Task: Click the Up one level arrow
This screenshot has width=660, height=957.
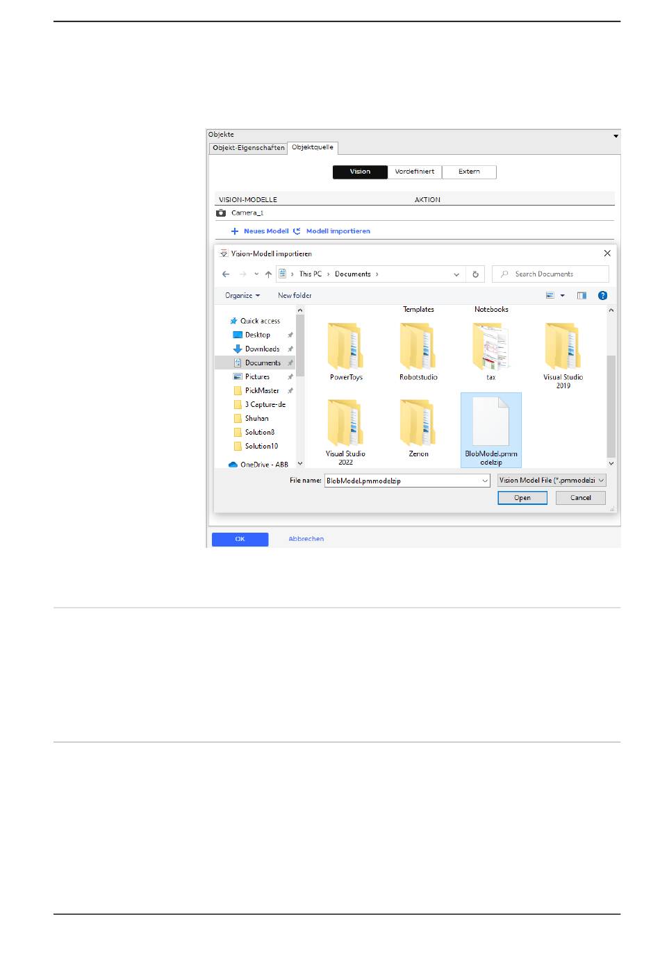Action: click(x=268, y=274)
